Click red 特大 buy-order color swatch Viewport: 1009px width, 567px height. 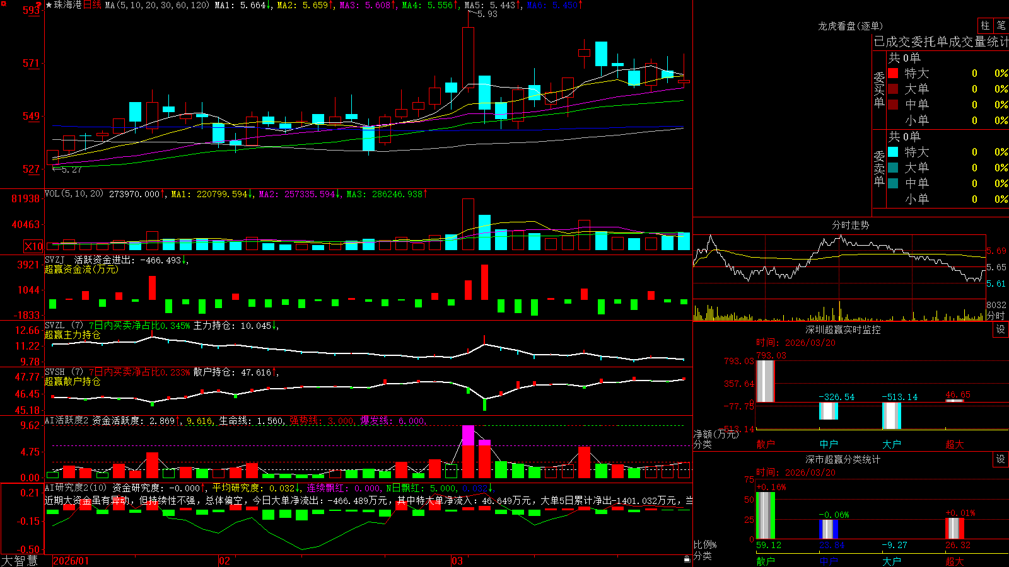point(893,73)
